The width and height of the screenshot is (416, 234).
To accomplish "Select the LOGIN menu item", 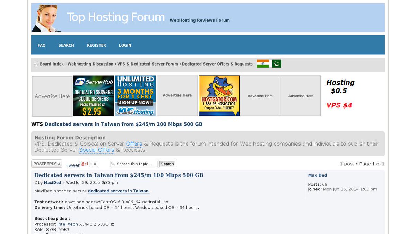I will pyautogui.click(x=125, y=45).
